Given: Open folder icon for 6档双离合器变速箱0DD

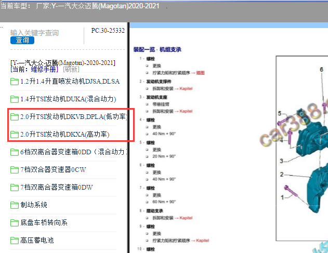Looking at the screenshot, I should [x=15, y=152].
